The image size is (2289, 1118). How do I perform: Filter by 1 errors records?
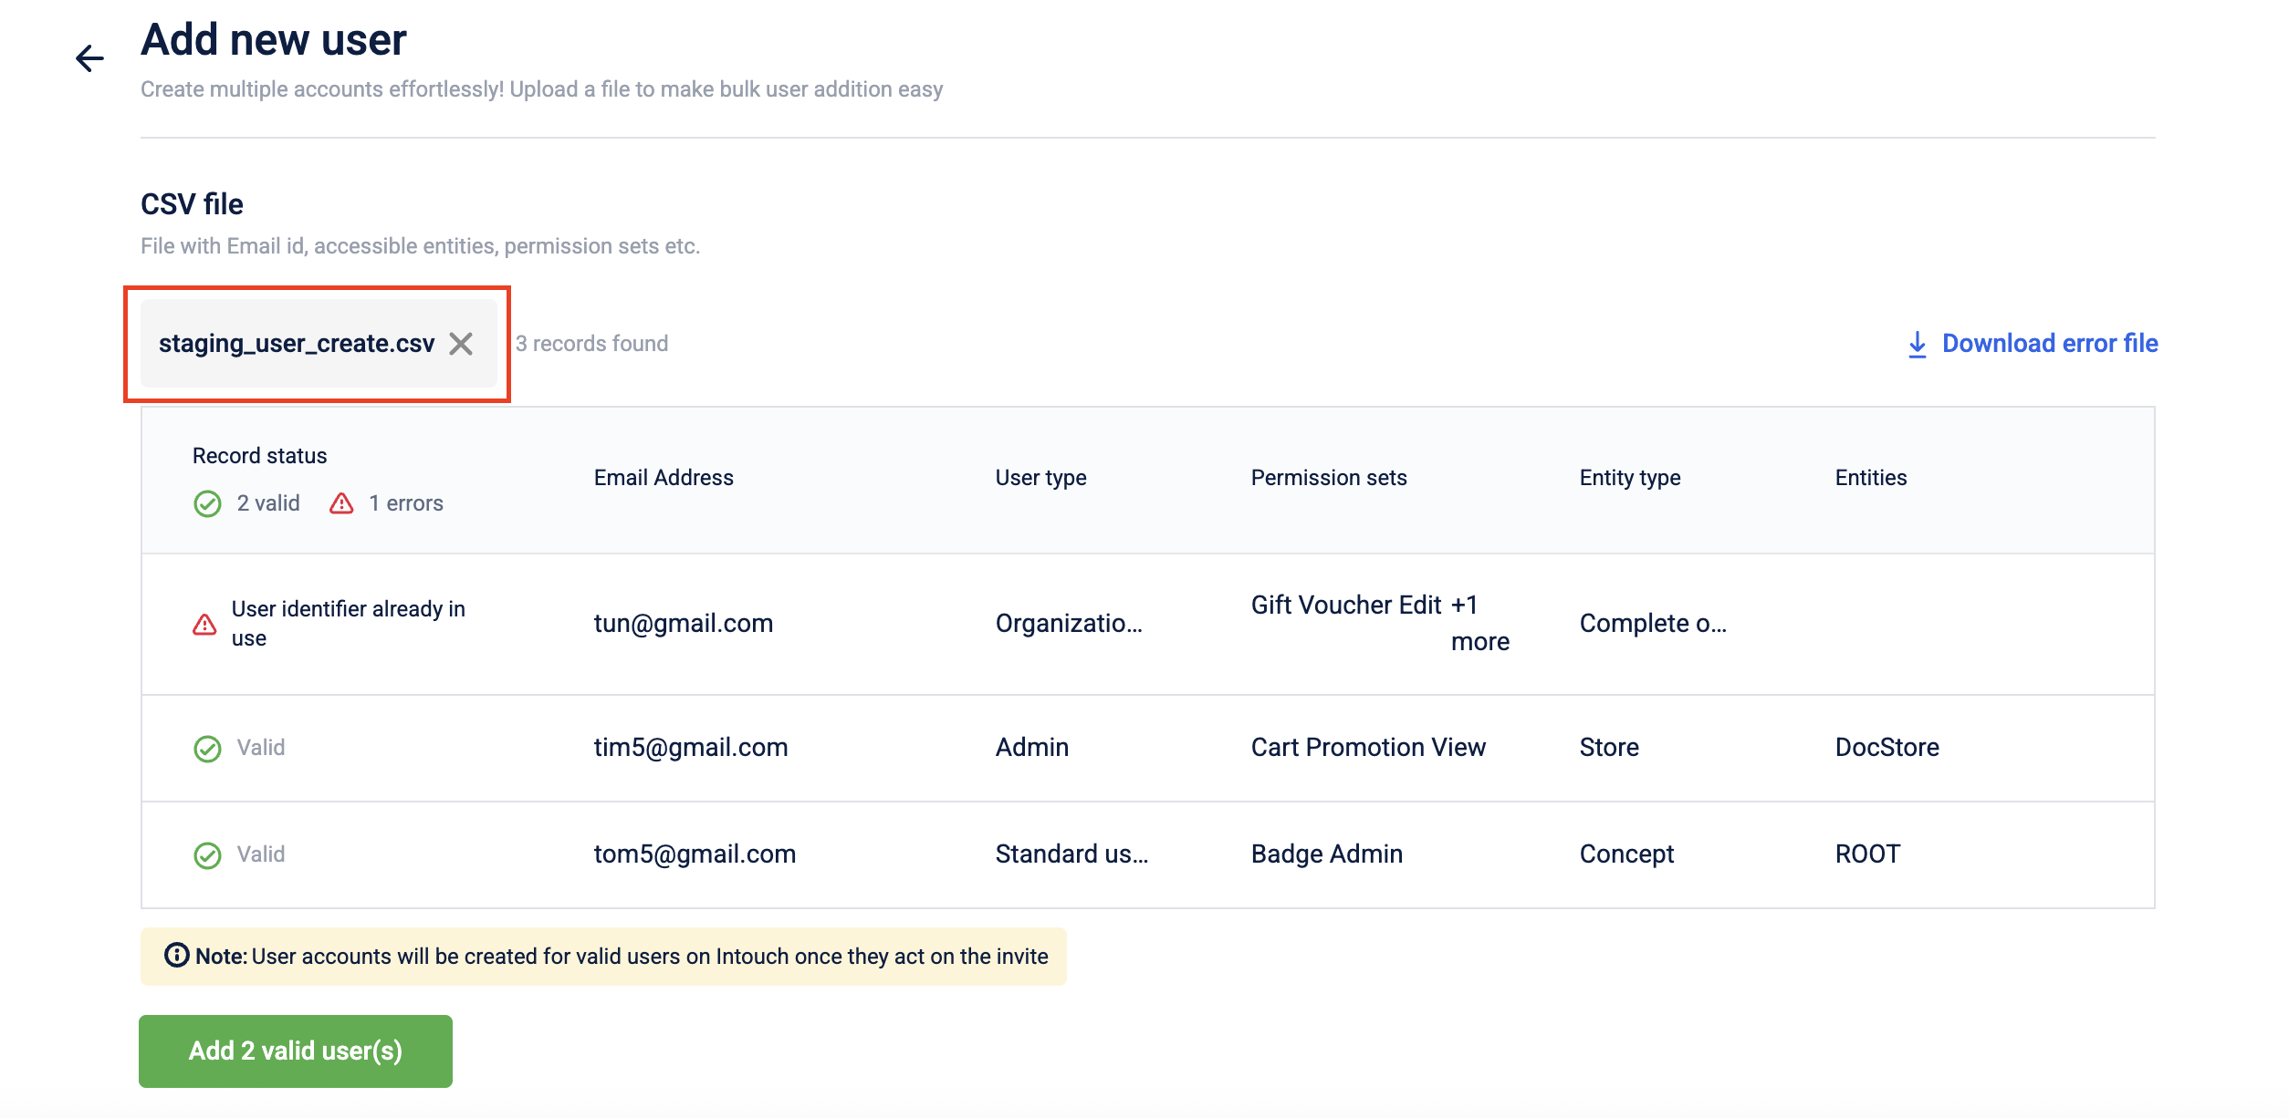(x=405, y=503)
